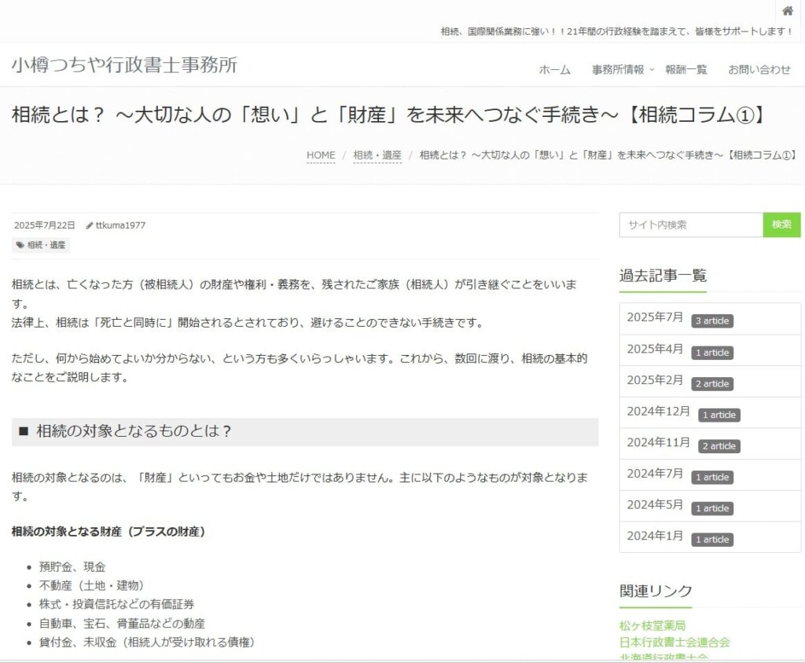Open the ホーム menu item
The height and width of the screenshot is (663, 805).
point(554,70)
